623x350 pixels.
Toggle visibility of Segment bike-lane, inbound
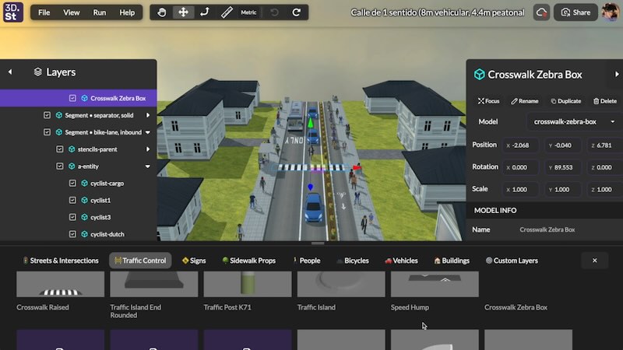click(x=47, y=132)
